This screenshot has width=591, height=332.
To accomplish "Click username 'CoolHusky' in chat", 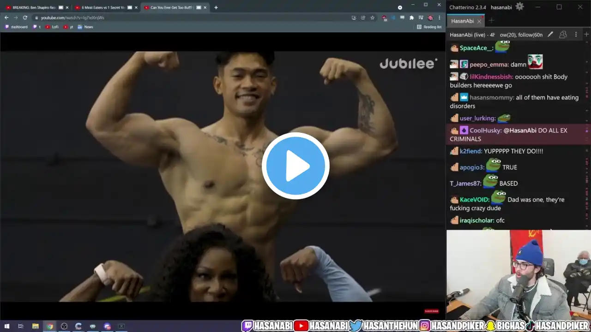I will click(x=485, y=130).
